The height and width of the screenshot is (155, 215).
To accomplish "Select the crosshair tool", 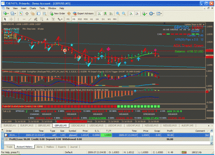I will pos(11,19).
